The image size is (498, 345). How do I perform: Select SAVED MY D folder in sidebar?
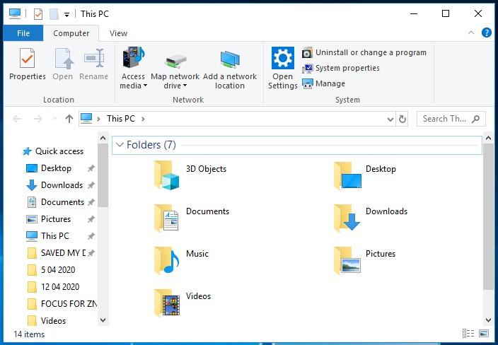coord(56,253)
